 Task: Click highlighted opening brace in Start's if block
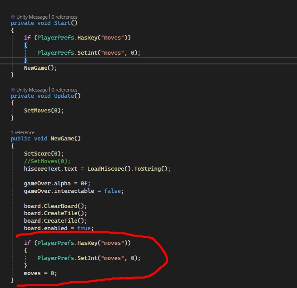point(26,45)
